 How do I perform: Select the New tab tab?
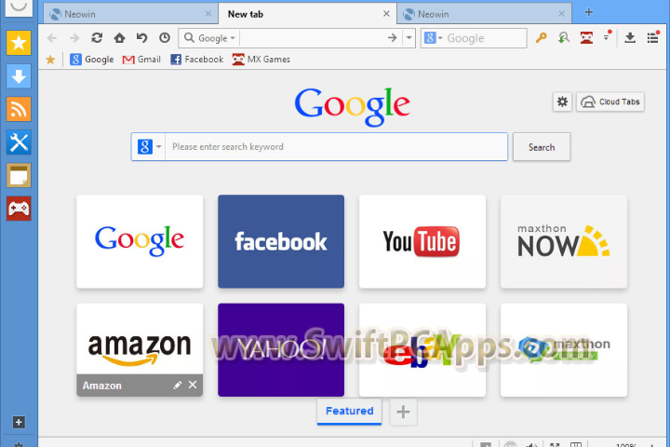[x=307, y=14]
